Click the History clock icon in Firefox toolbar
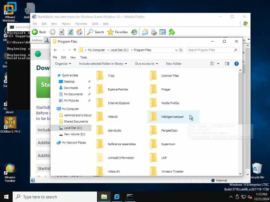This screenshot has height=202, width=270. pyautogui.click(x=134, y=32)
